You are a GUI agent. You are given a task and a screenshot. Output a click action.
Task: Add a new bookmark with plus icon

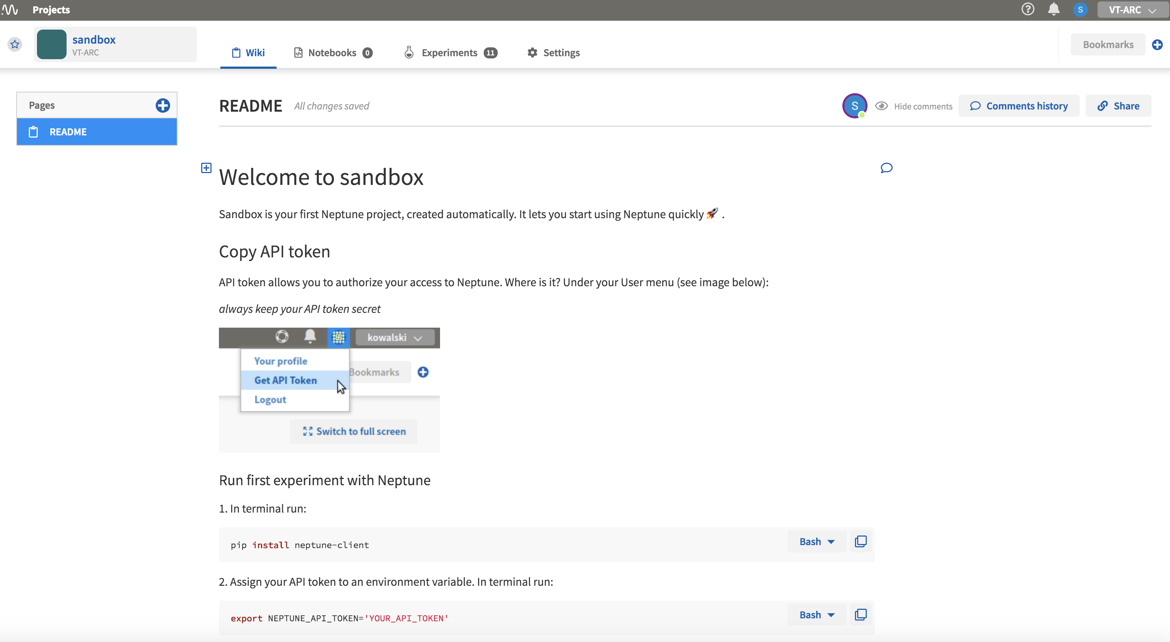click(1157, 44)
